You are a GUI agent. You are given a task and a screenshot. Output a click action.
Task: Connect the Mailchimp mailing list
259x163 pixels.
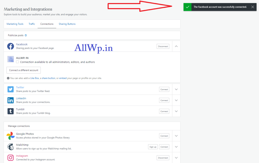164,147
